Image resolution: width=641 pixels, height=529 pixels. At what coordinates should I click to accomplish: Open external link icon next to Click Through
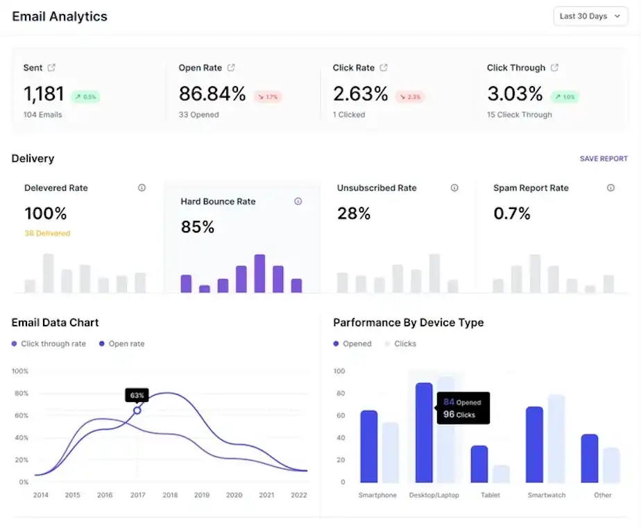(554, 67)
